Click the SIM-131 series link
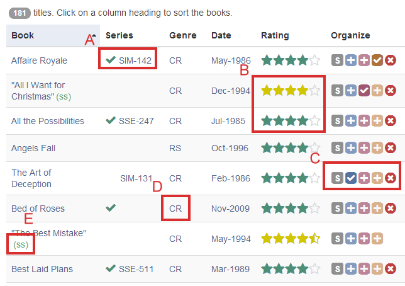The height and width of the screenshot is (286, 405). [136, 178]
